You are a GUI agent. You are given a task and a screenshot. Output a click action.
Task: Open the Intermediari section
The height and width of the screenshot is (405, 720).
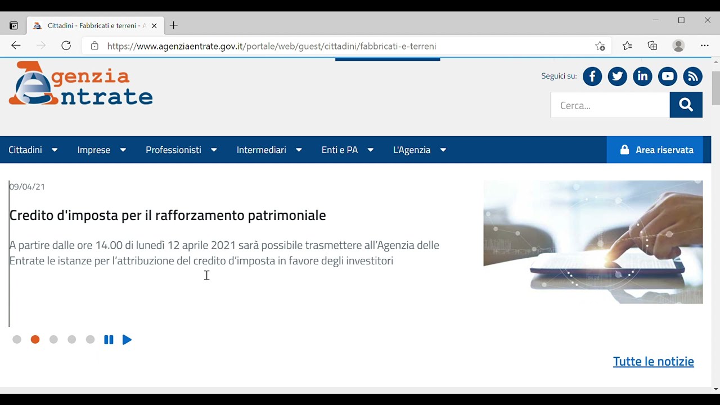click(262, 150)
